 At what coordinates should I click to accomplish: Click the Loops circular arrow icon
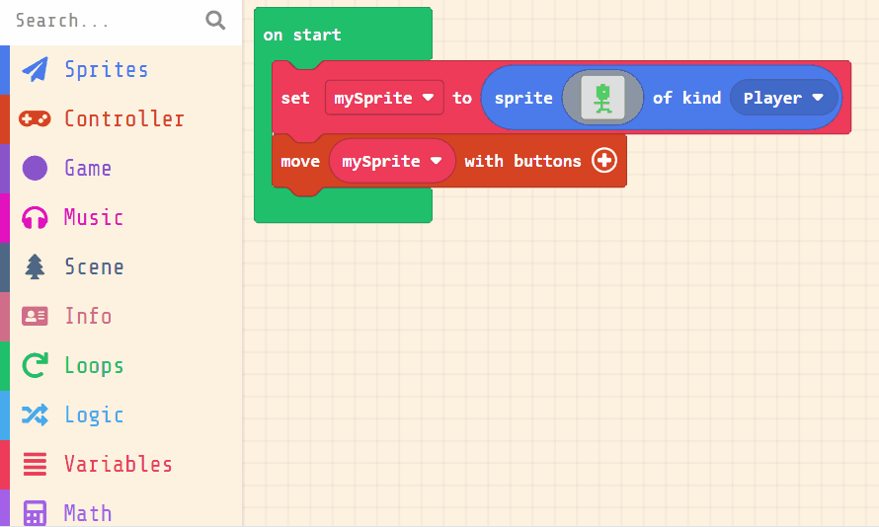pos(35,365)
